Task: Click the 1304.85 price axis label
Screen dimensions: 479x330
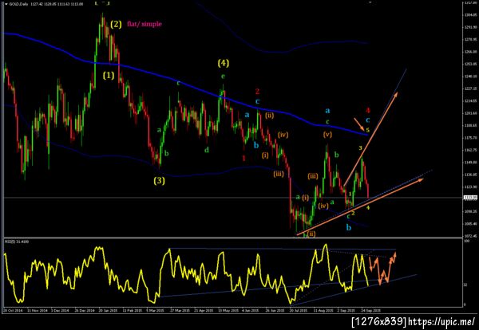Action: [471, 14]
